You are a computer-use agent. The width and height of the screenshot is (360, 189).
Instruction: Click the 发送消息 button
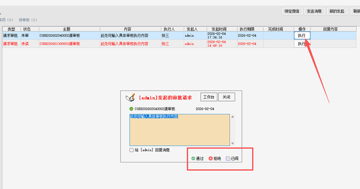(x=314, y=11)
